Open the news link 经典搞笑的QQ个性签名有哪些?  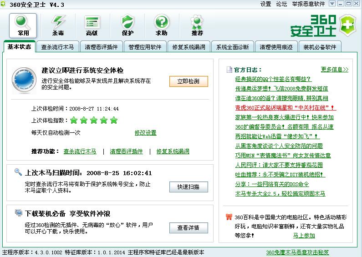point(273,79)
